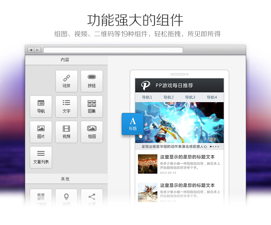Click the carousel pagination dots on banner
The image size is (271, 225).
(x=214, y=147)
